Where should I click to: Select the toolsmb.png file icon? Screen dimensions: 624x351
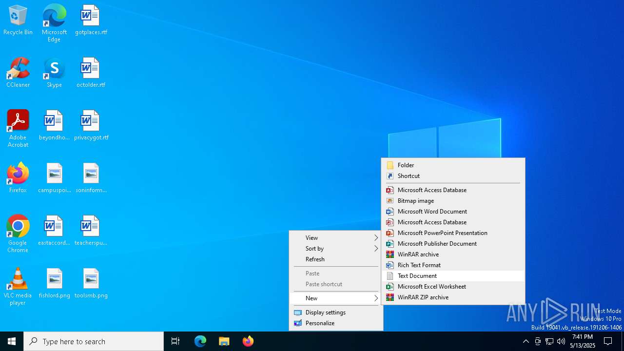91,284
